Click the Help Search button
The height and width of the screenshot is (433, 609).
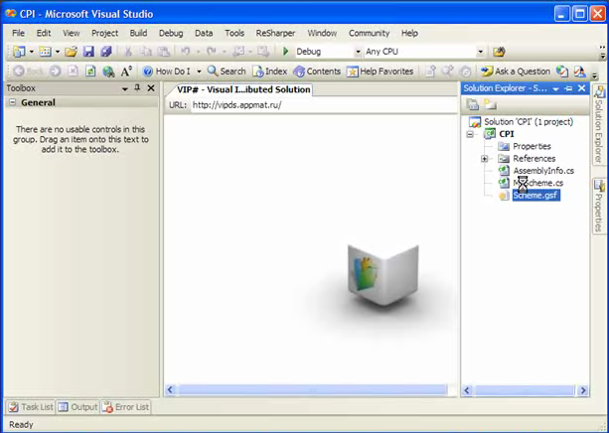point(227,72)
